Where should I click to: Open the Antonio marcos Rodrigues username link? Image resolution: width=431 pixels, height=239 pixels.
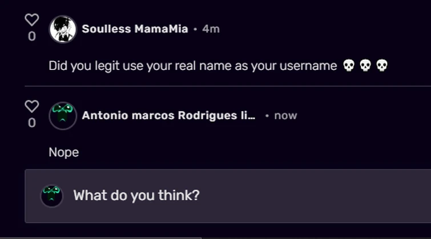pyautogui.click(x=168, y=116)
